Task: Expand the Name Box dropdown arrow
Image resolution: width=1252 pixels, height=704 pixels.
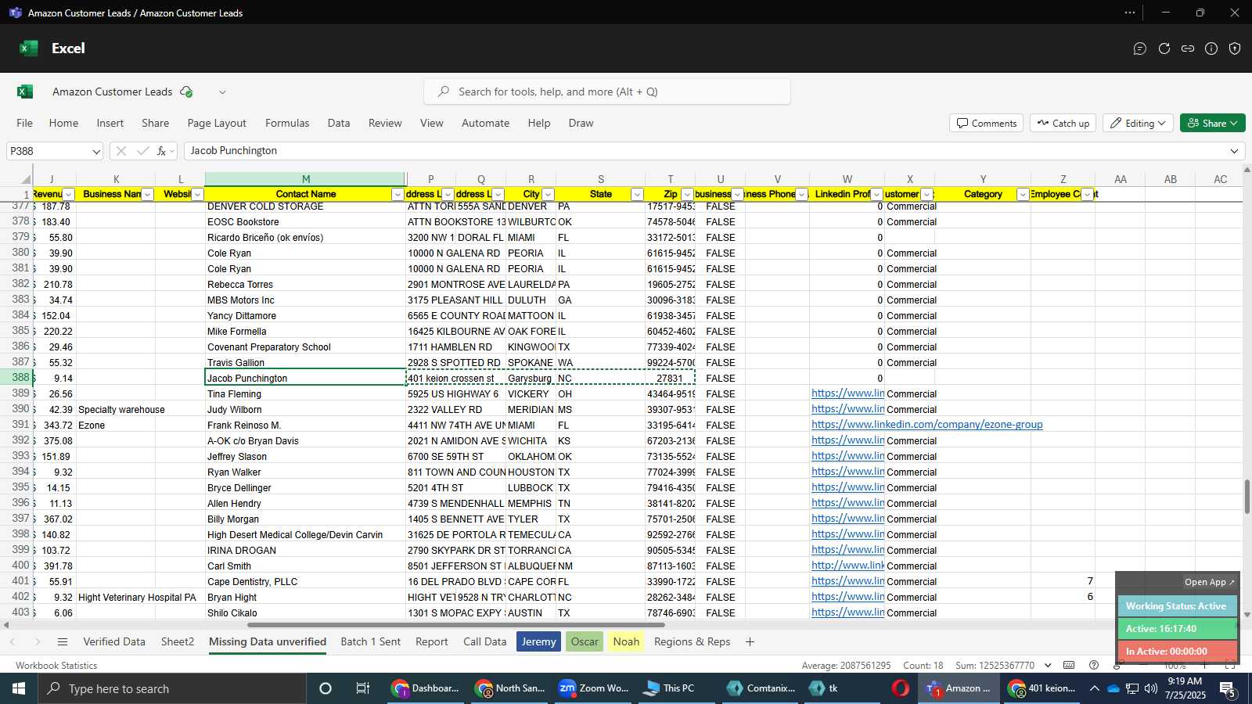Action: [96, 152]
